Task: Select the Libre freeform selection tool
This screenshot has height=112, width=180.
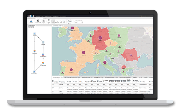Action: click(64, 22)
